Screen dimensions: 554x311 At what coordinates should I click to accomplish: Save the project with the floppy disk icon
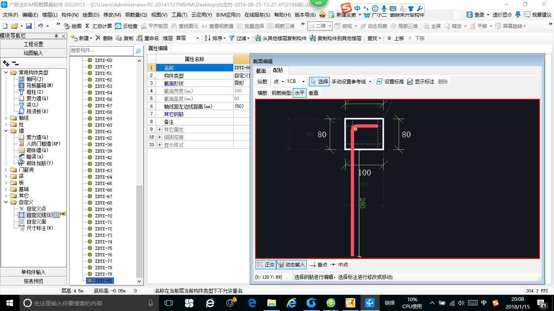(29, 26)
